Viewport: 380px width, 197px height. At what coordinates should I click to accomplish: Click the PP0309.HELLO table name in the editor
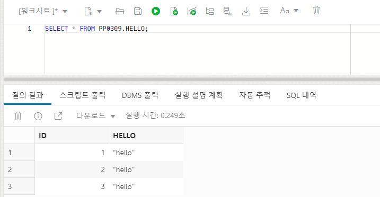pos(122,29)
